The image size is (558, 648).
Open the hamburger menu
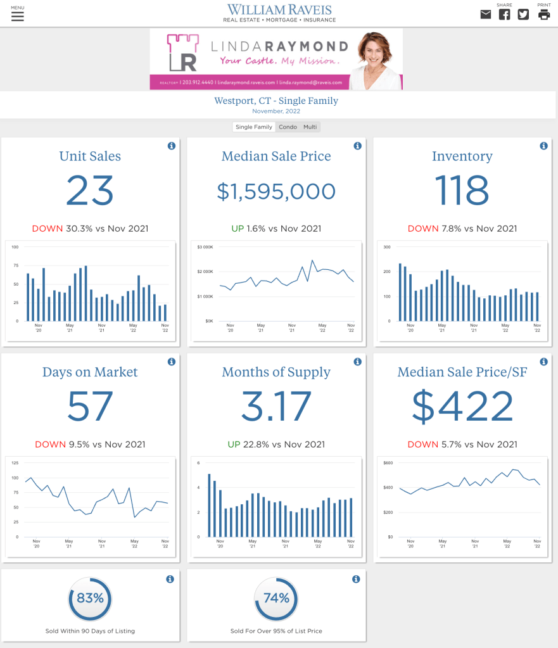click(x=17, y=15)
